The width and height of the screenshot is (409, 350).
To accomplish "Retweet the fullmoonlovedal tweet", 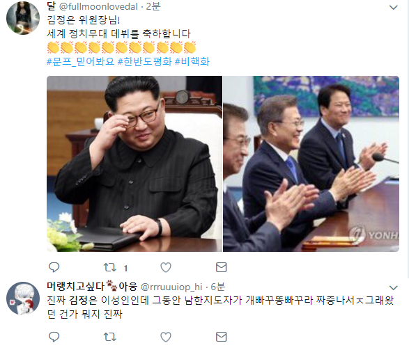I will point(110,267).
